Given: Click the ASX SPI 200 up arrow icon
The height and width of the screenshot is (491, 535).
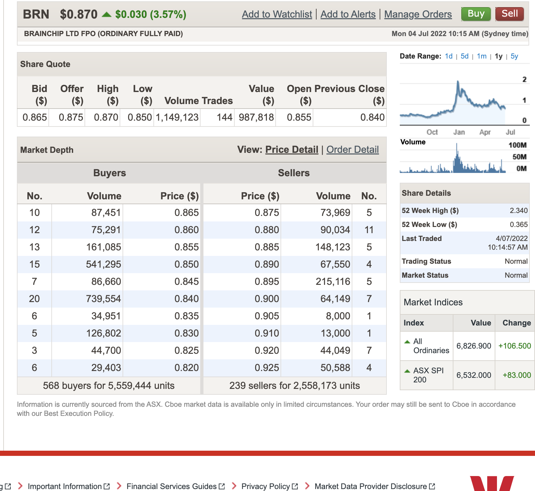Looking at the screenshot, I should pyautogui.click(x=407, y=371).
